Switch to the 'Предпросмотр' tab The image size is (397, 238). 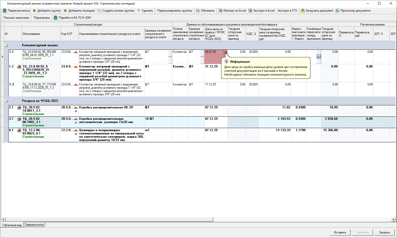tap(34, 225)
